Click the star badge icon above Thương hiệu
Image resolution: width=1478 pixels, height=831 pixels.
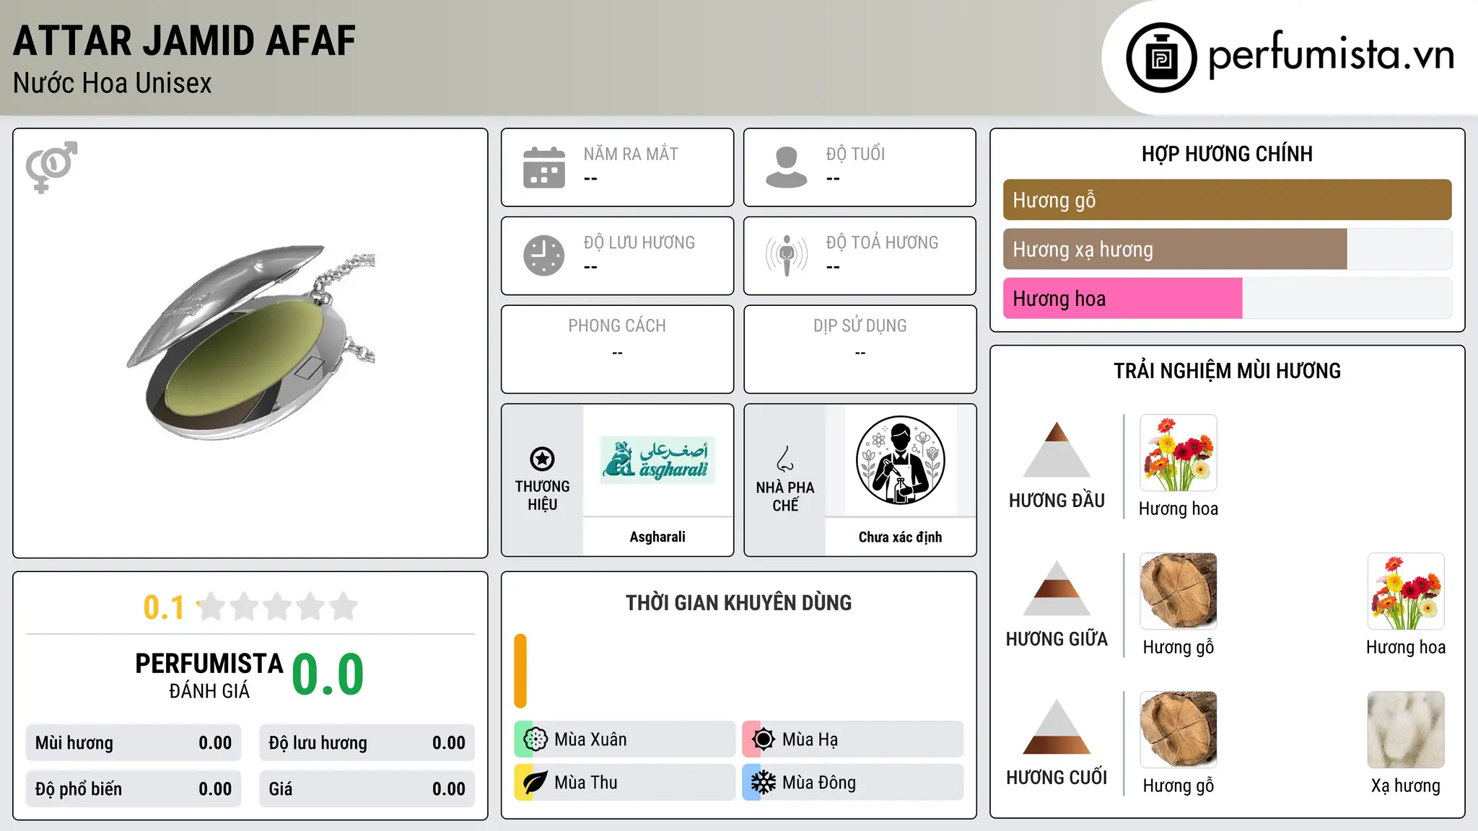[x=542, y=459]
